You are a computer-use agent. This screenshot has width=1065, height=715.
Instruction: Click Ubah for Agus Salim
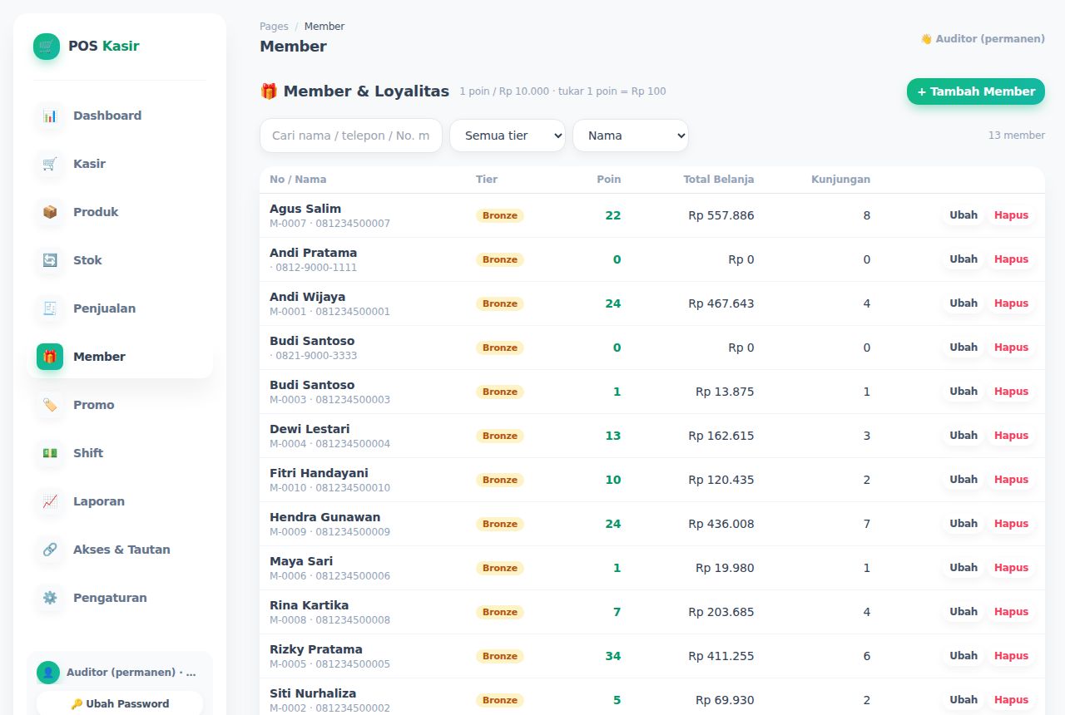(x=963, y=215)
